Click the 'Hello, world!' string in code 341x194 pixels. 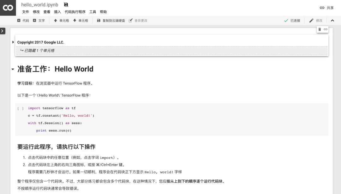click(x=77, y=116)
